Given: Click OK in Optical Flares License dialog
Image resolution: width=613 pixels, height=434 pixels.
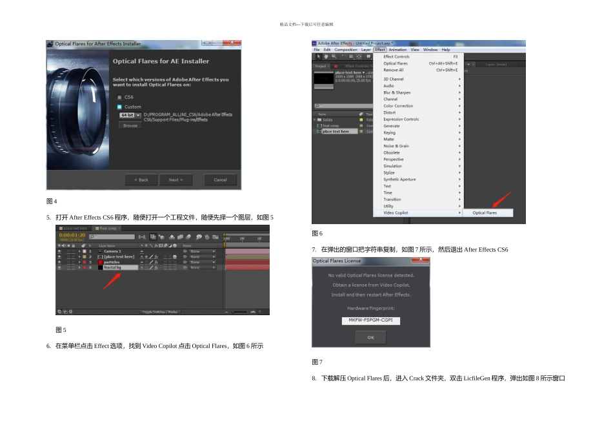Looking at the screenshot, I should (370, 337).
